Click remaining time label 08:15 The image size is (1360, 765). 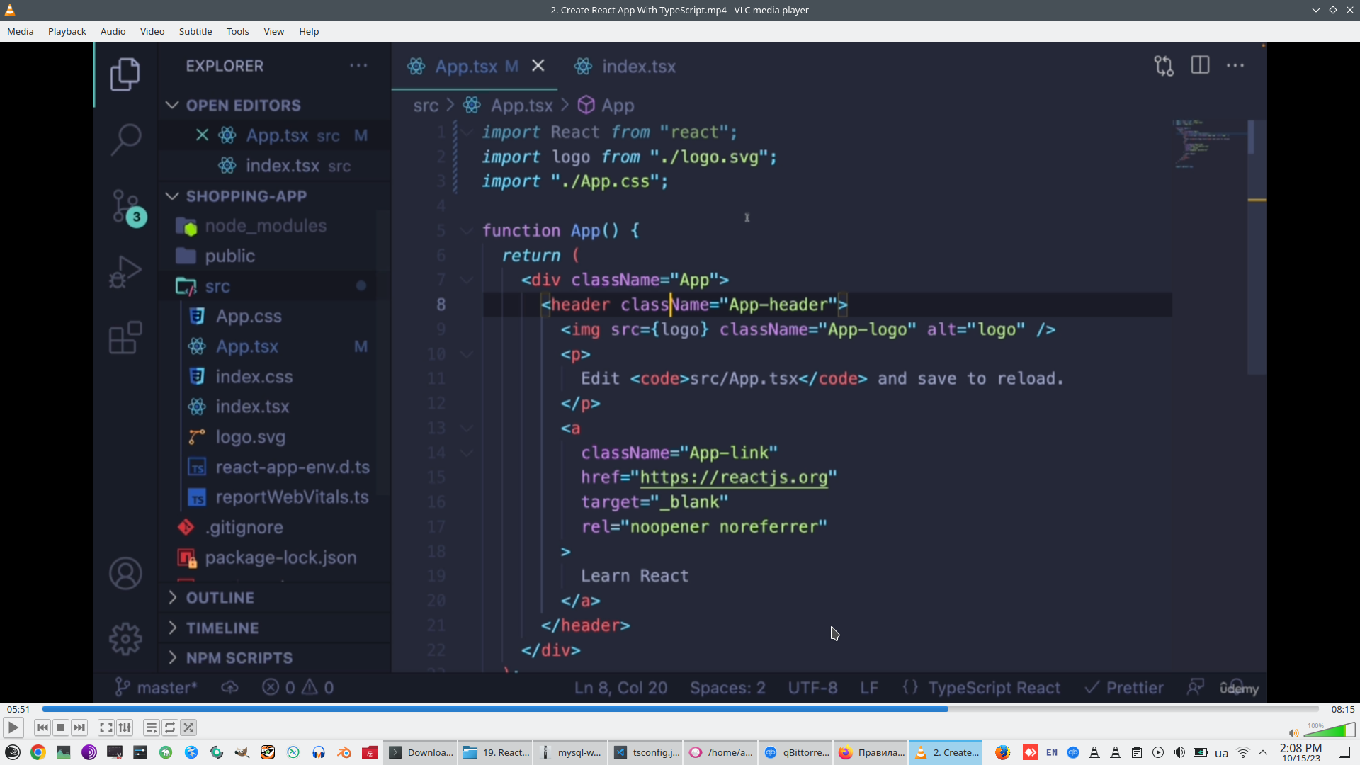coord(1342,709)
